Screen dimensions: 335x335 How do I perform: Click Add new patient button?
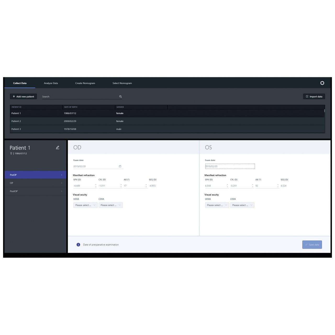23,97
